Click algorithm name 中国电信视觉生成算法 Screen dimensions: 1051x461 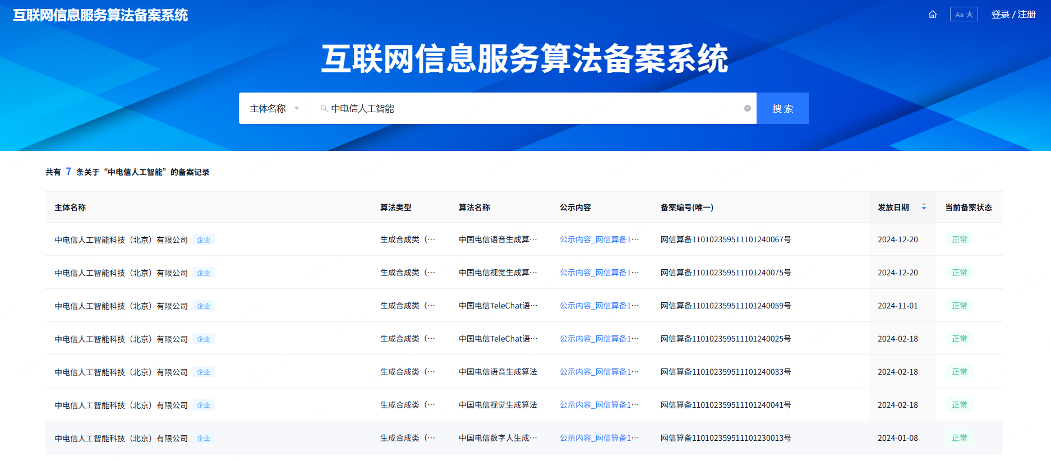[x=498, y=405]
